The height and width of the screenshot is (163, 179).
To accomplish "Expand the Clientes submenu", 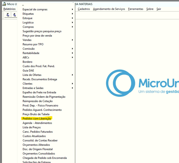I will point(46,84).
